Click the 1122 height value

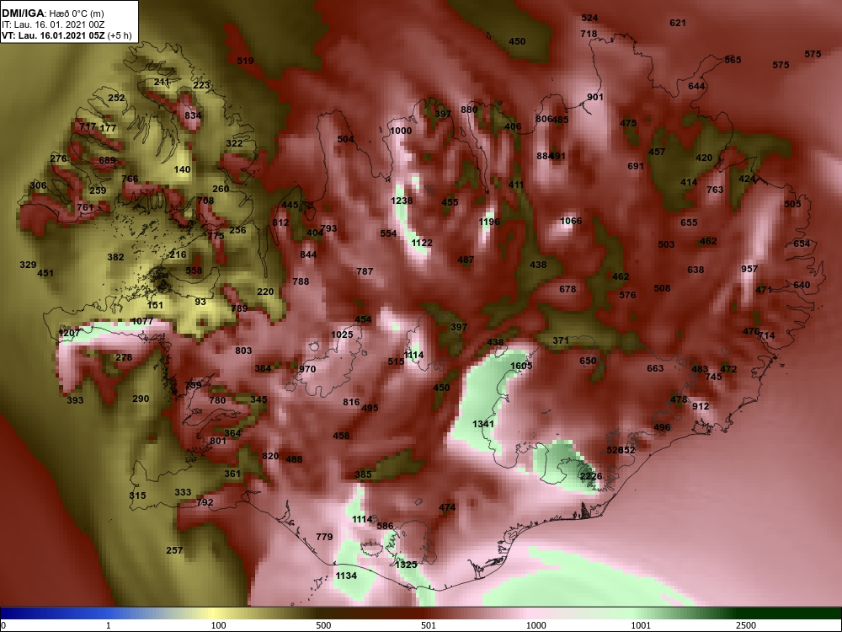click(x=422, y=243)
